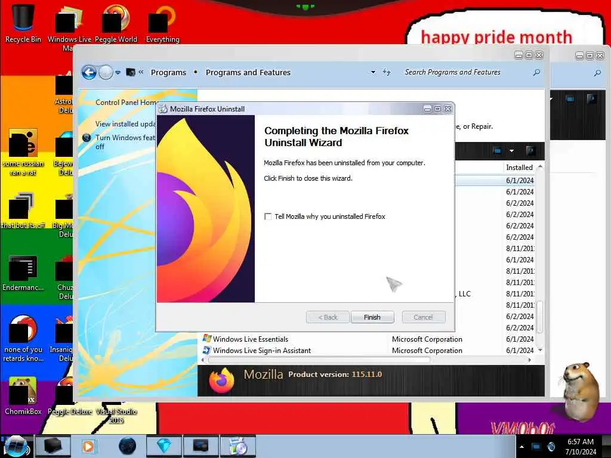This screenshot has height=458, width=611.
Task: Open the ChomikBox desktop icon
Action: click(23, 396)
